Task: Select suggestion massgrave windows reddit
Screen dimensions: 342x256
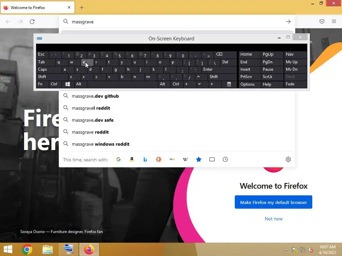Action: coord(177,144)
